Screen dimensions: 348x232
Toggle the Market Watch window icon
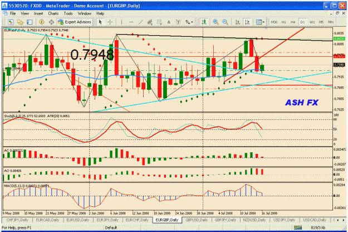[30, 22]
